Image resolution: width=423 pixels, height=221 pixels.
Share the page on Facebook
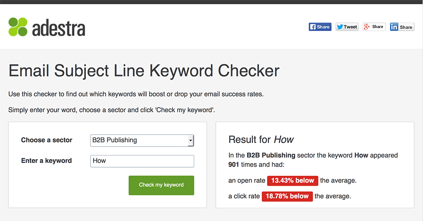[320, 27]
